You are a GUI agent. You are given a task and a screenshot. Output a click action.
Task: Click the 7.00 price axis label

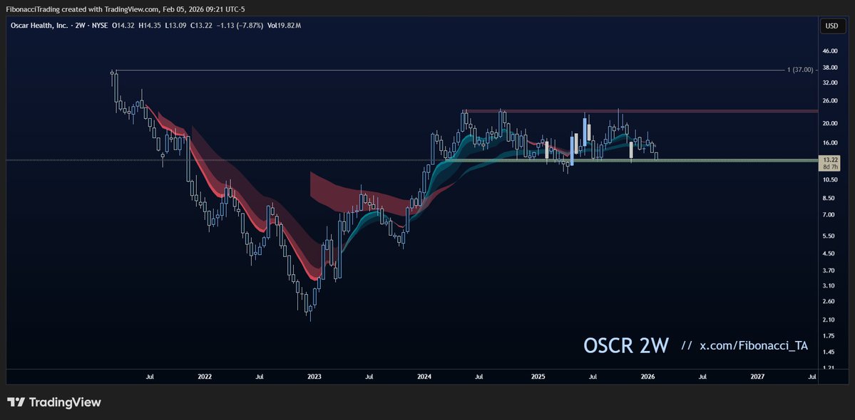[x=830, y=214]
